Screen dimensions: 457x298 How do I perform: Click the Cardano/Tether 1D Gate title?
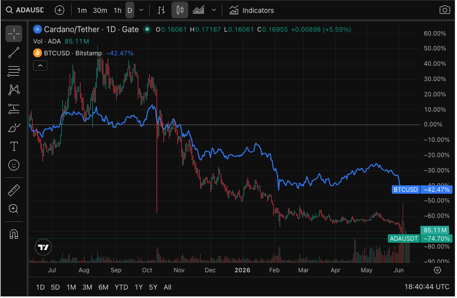click(91, 30)
